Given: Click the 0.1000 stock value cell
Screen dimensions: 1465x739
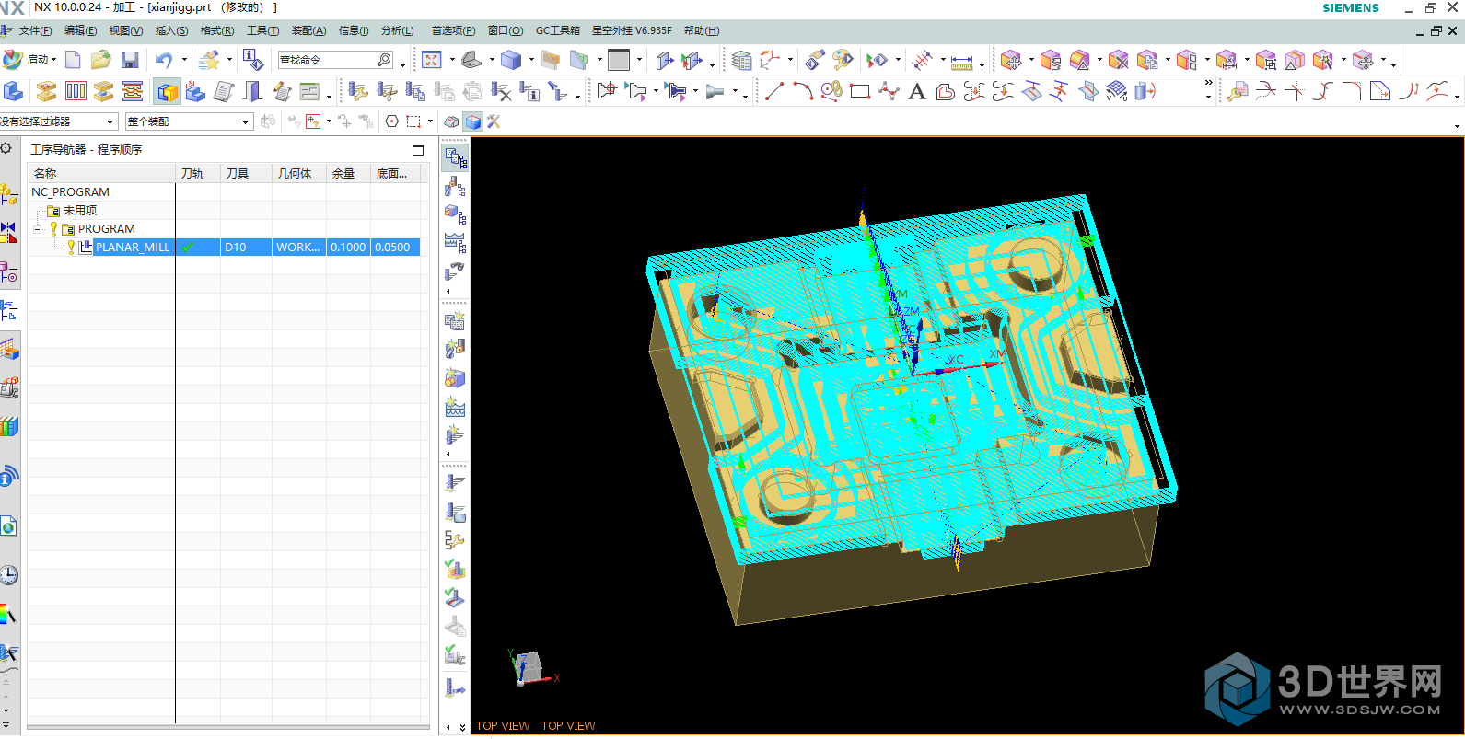Looking at the screenshot, I should click(349, 247).
